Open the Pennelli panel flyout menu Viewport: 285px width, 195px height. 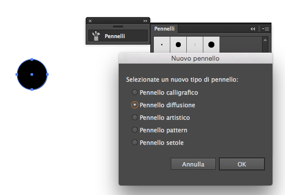(266, 29)
